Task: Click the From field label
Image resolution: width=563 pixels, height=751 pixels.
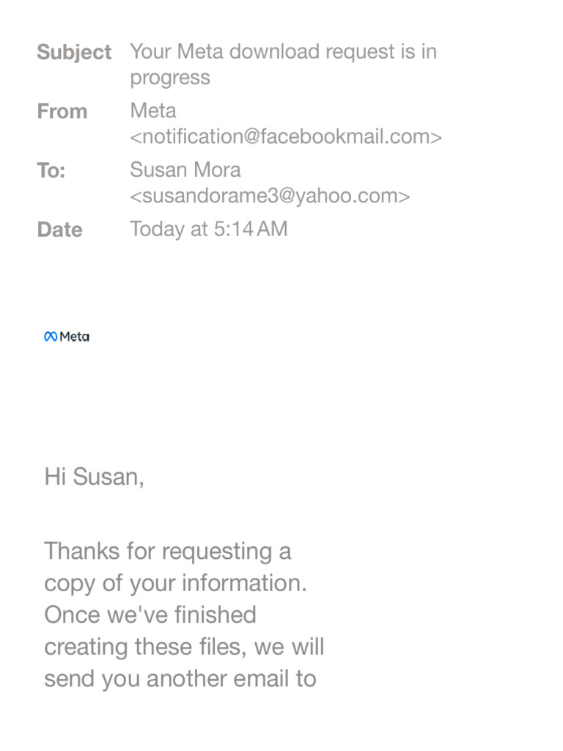Action: point(62,111)
